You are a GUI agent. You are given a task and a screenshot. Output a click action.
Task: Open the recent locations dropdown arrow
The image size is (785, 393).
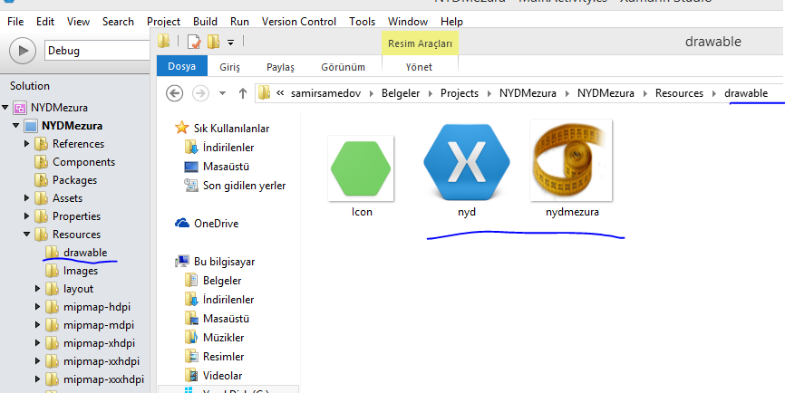pos(223,93)
